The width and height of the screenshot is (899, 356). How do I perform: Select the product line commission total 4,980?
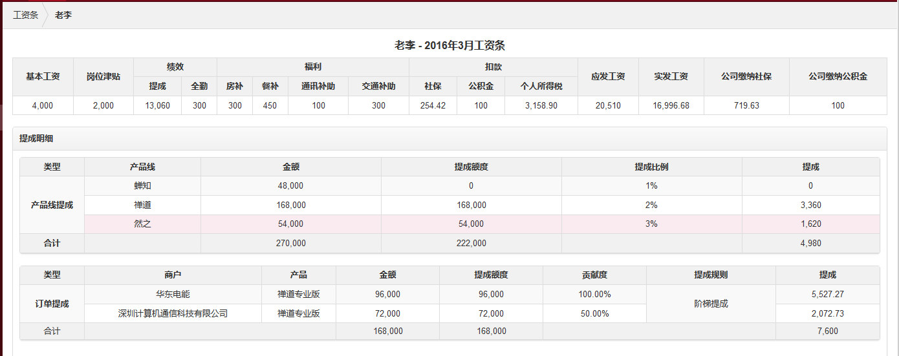pyautogui.click(x=810, y=243)
